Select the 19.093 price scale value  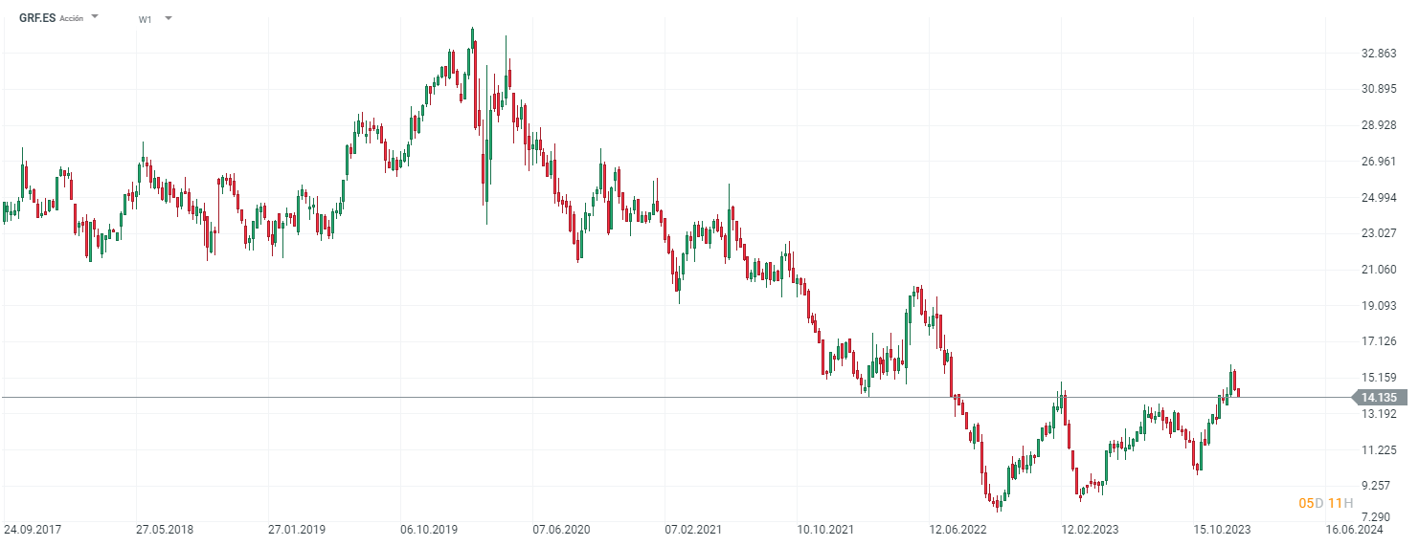pyautogui.click(x=1379, y=306)
